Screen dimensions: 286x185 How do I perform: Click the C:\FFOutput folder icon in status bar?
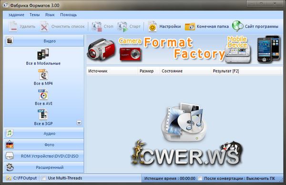coord(9,178)
